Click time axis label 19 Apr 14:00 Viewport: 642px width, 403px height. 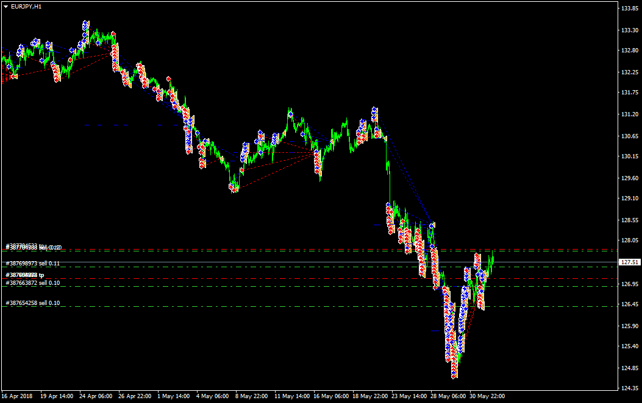coord(57,396)
